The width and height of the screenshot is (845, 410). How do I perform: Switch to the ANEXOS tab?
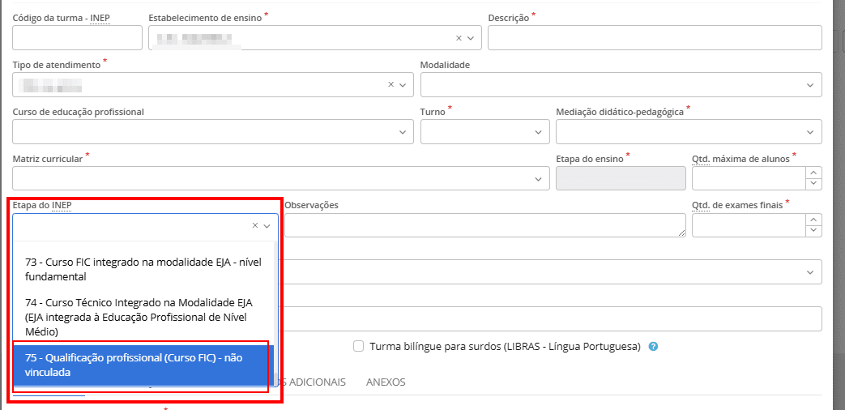tap(386, 382)
